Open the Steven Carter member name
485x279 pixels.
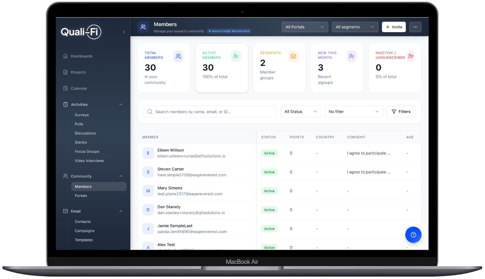pyautogui.click(x=171, y=169)
